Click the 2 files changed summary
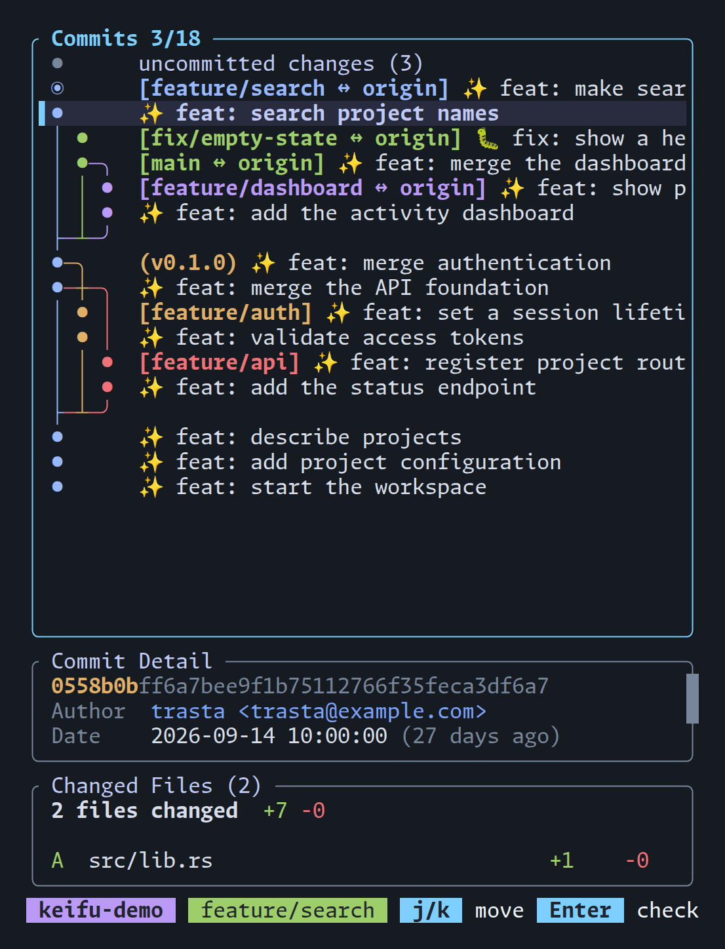The width and height of the screenshot is (725, 949). [x=144, y=811]
